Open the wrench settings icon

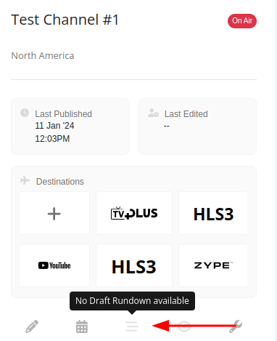236,326
